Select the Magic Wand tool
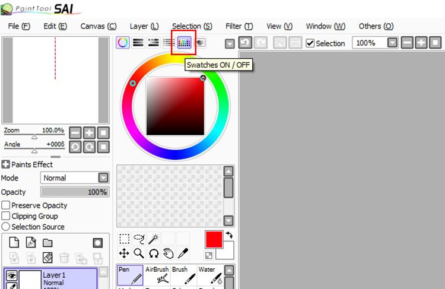445x289 pixels. (x=154, y=239)
